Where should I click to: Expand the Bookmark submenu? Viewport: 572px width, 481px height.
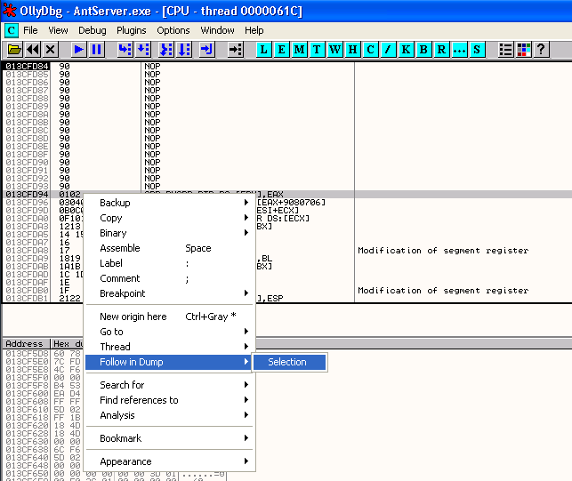tap(169, 438)
